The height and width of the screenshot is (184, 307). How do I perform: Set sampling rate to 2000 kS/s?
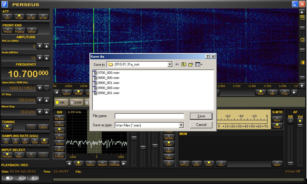tap(44, 141)
